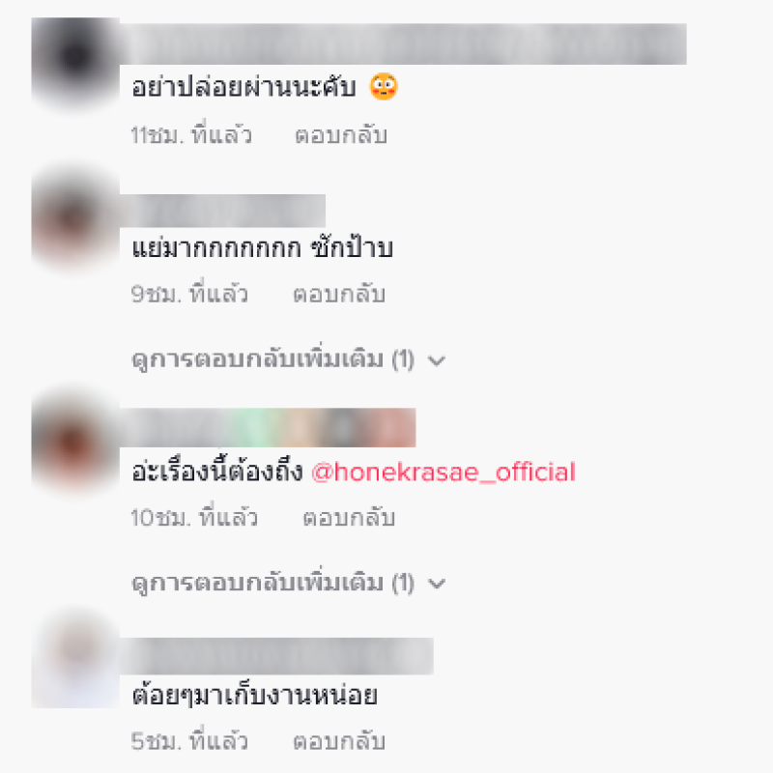Click the flushed face emoji in first comment

click(384, 87)
